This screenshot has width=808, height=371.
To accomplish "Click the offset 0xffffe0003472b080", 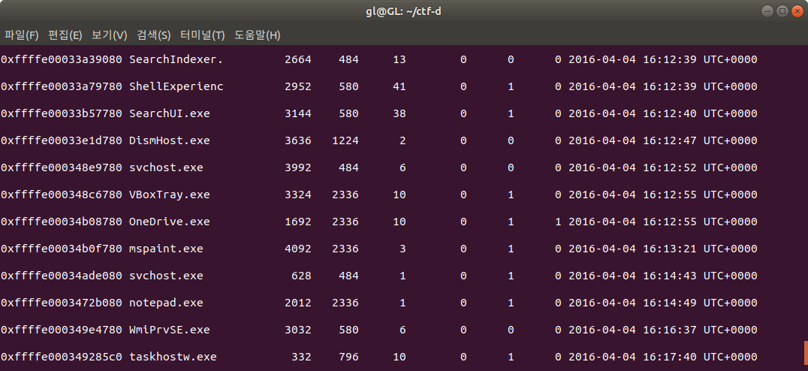I will (x=62, y=303).
